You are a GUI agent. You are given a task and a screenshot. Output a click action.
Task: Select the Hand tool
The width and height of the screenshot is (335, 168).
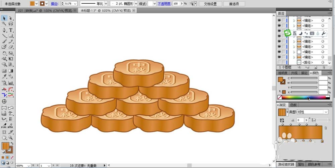click(4, 138)
